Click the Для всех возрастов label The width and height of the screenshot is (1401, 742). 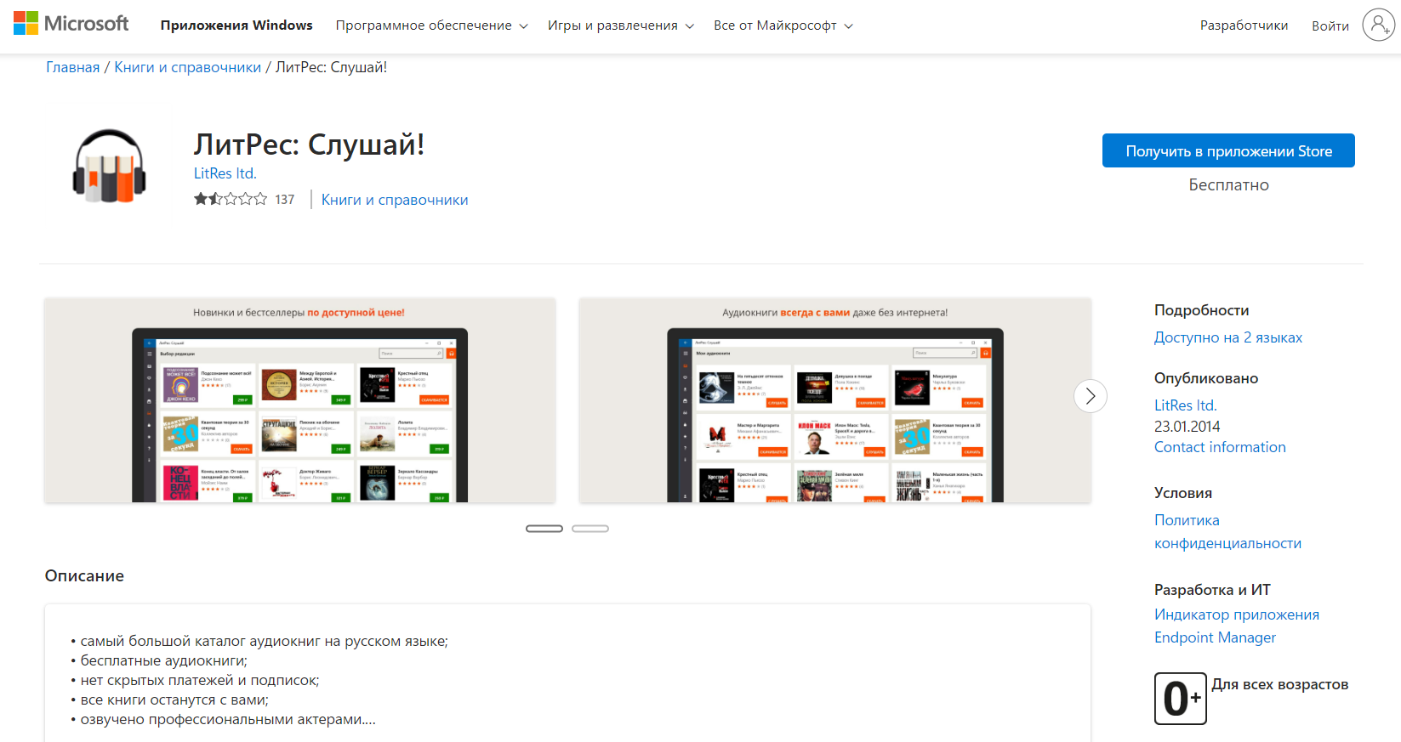click(1280, 684)
